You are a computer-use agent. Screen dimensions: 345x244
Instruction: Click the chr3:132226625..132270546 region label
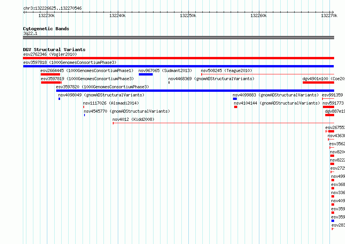point(52,8)
